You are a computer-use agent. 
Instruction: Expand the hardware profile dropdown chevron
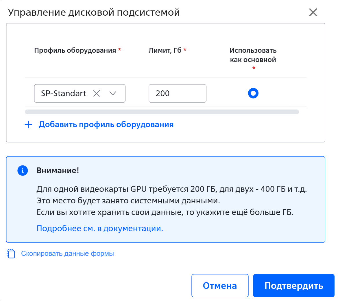pos(113,94)
